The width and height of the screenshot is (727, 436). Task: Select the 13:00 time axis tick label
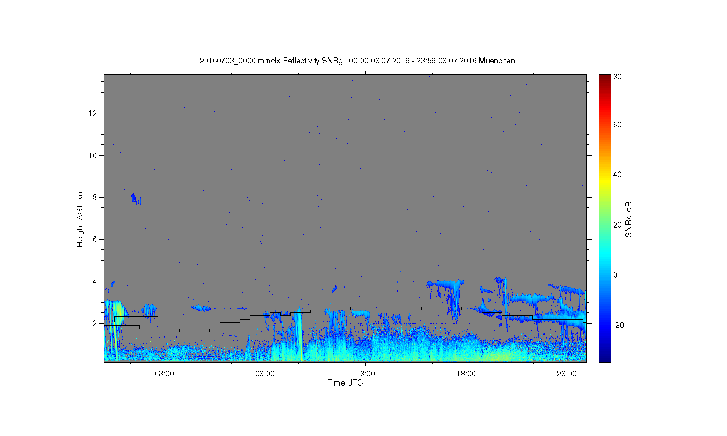coord(365,374)
